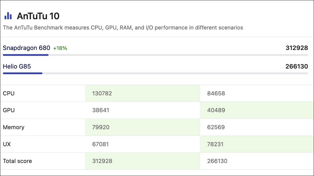This screenshot has height=176, width=314.
Task: Click the 312928 score beside Snapdragon 680
Action: pos(297,48)
